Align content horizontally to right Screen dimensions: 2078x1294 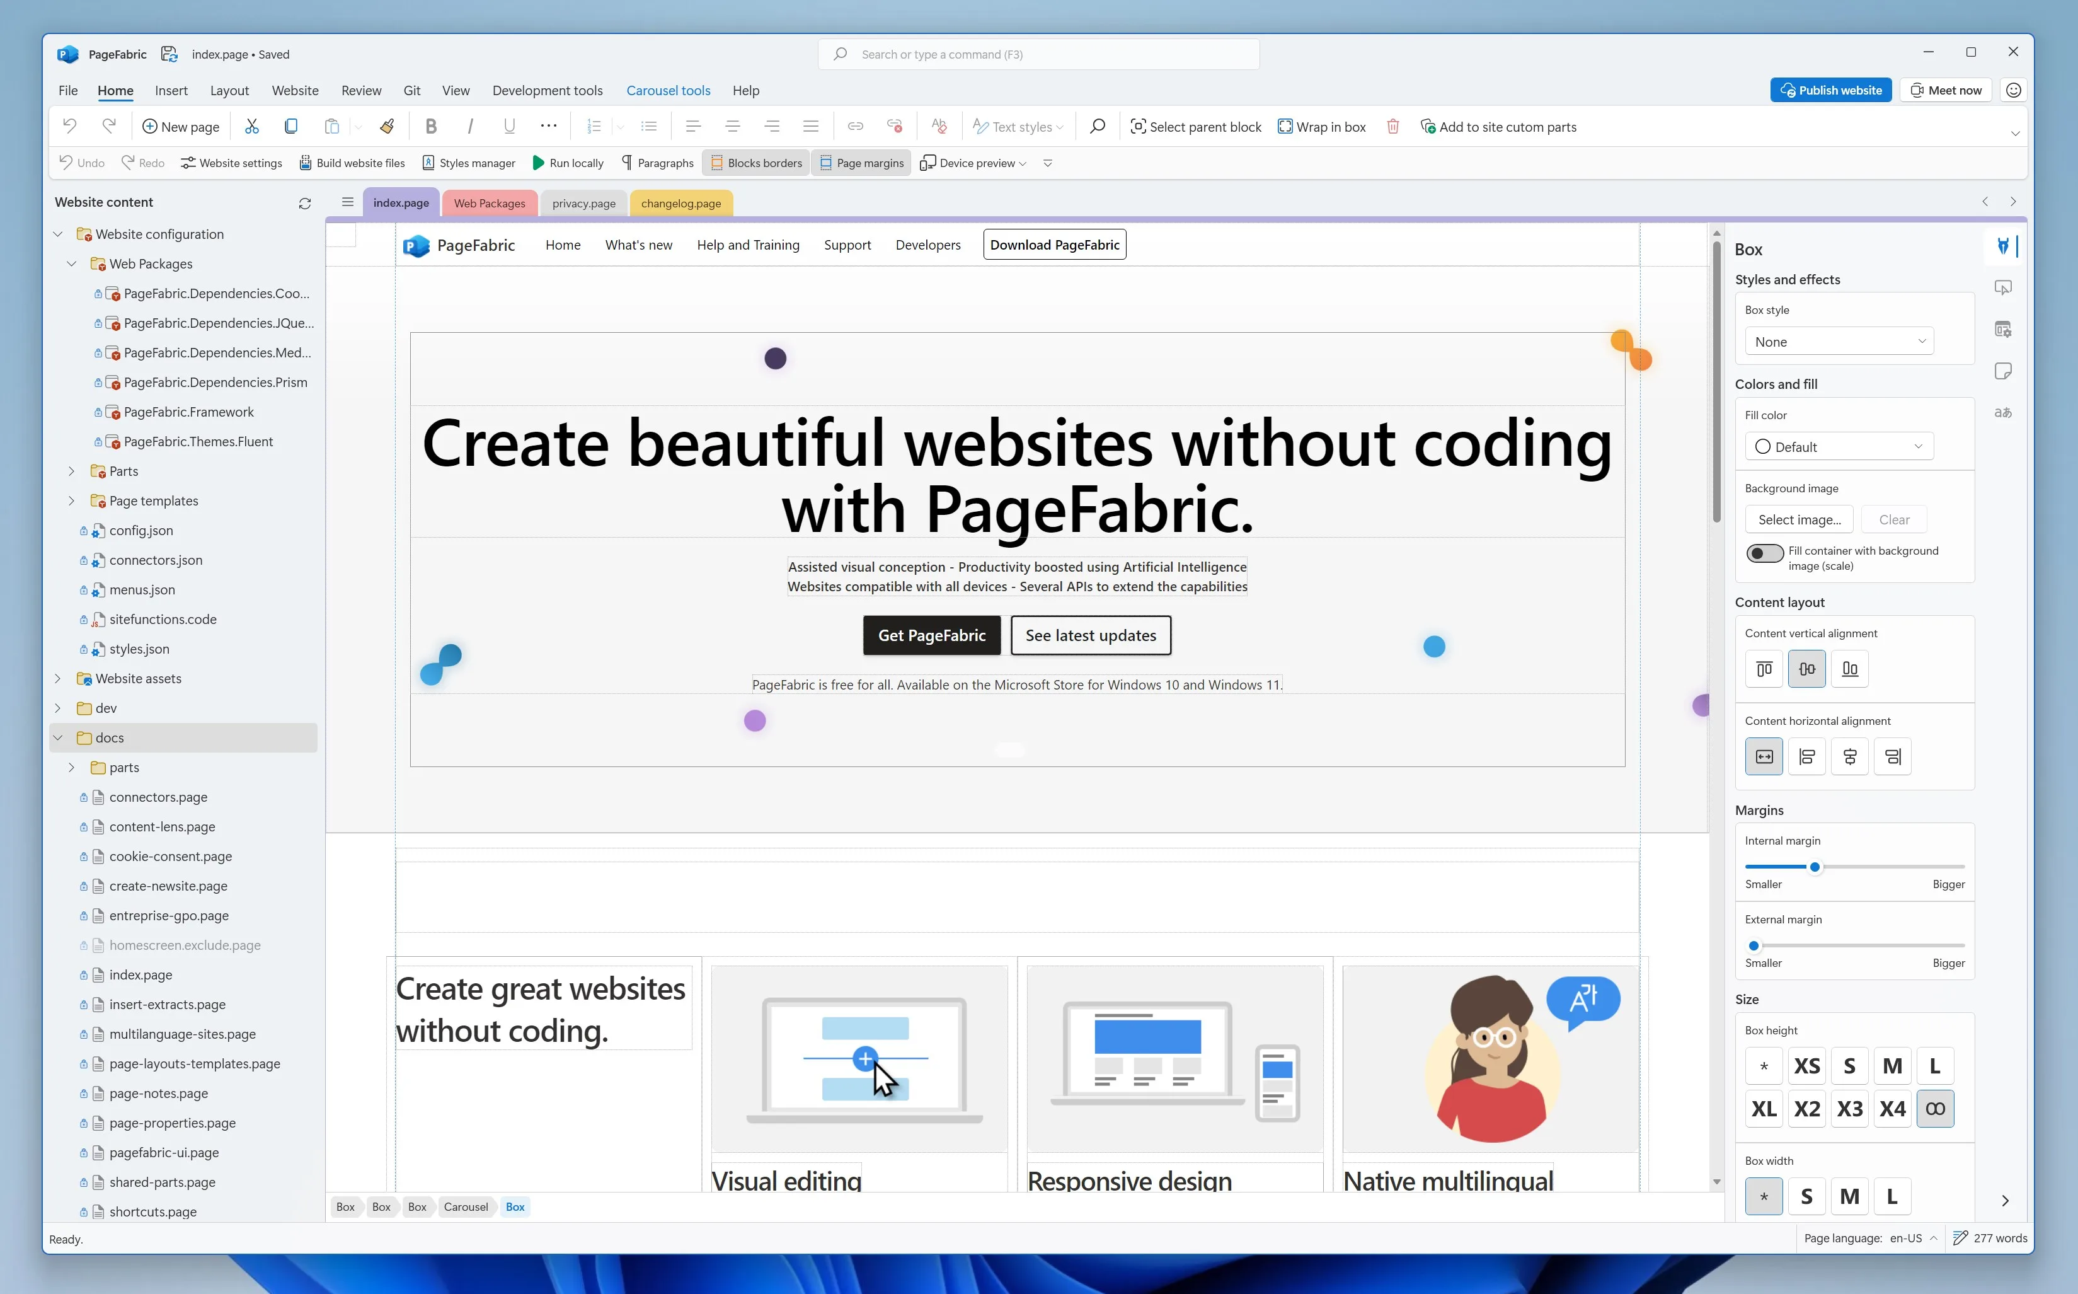pos(1892,756)
